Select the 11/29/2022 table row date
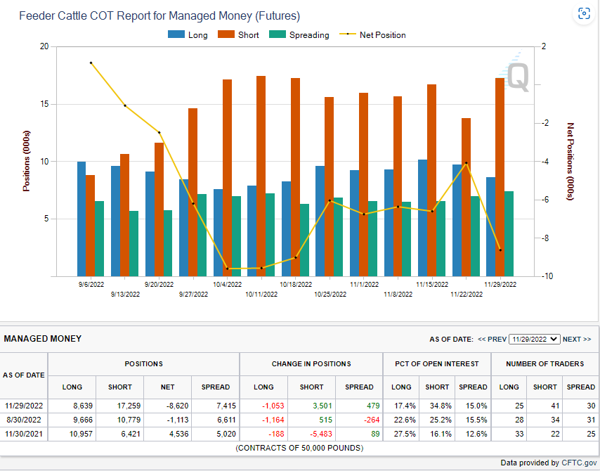This screenshot has width=600, height=471. [24, 406]
